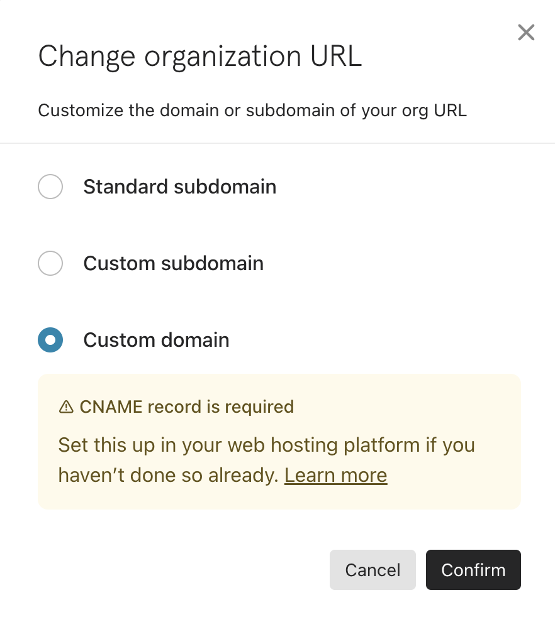Click the 'Set this up in your web hosting' text
Viewport: 555px width, 622px height.
tap(267, 445)
